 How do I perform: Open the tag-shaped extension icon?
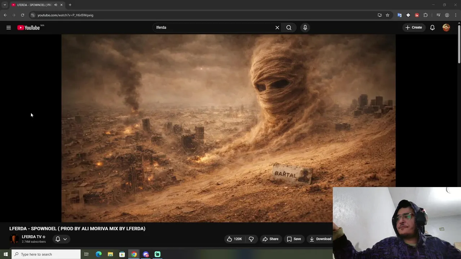tap(408, 15)
